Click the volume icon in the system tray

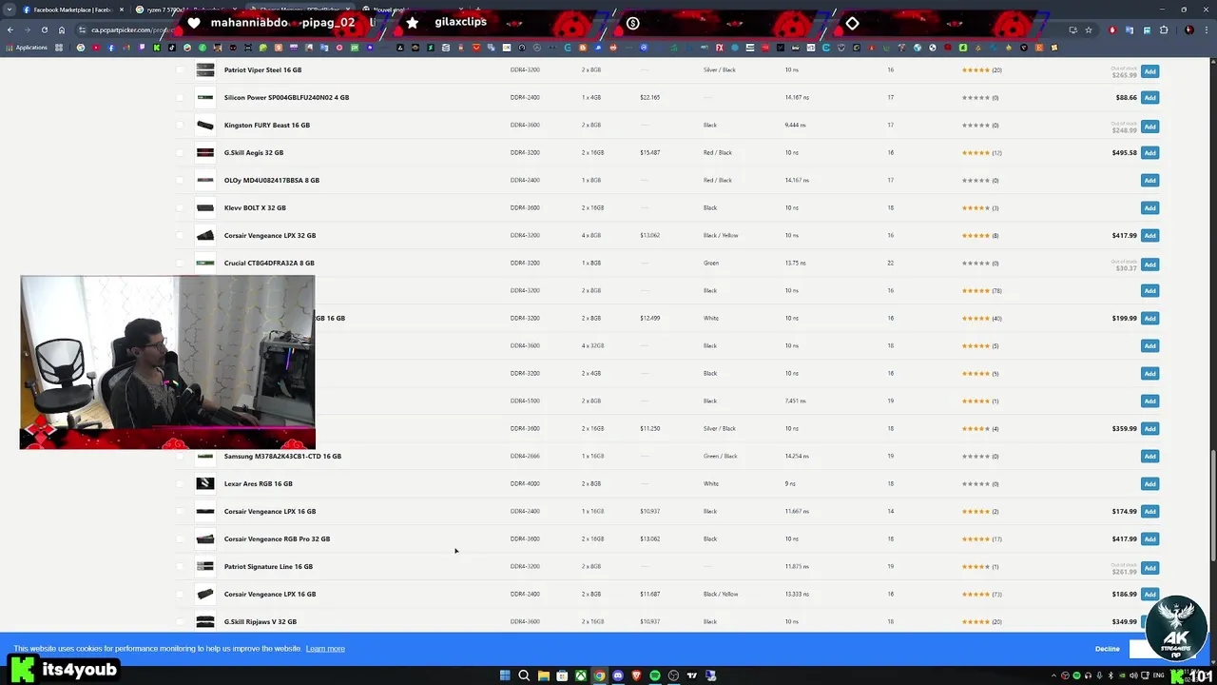(1134, 675)
